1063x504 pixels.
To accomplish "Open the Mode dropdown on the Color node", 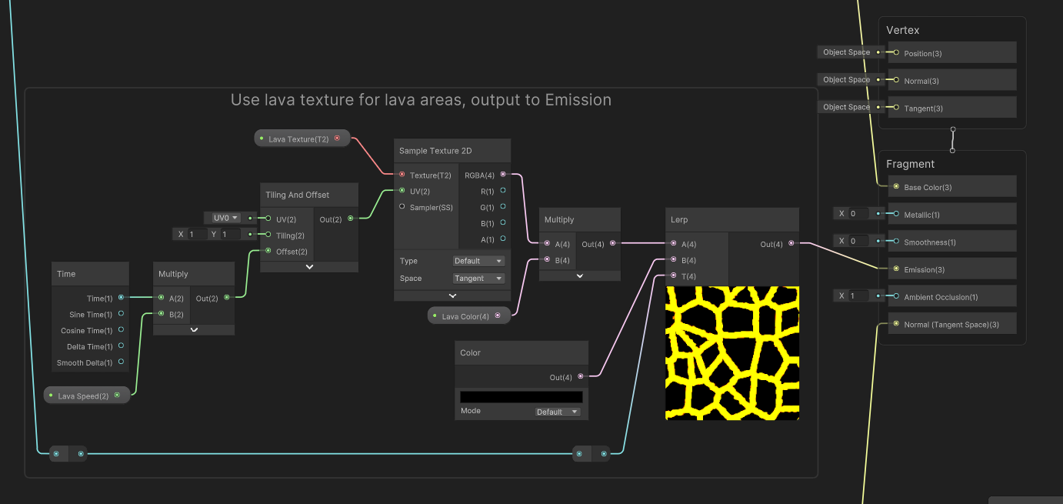I will point(557,411).
